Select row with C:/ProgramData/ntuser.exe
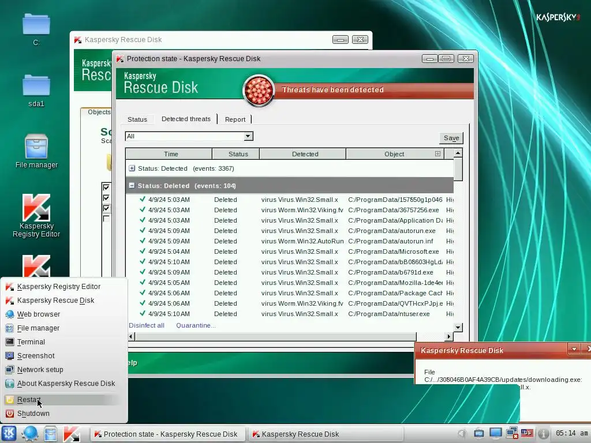591x443 pixels. pyautogui.click(x=290, y=314)
